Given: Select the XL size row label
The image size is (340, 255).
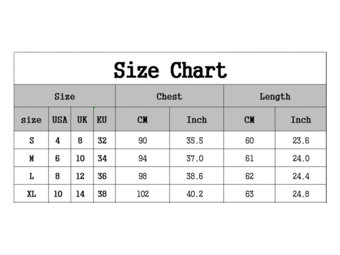Looking at the screenshot, I should (31, 194).
